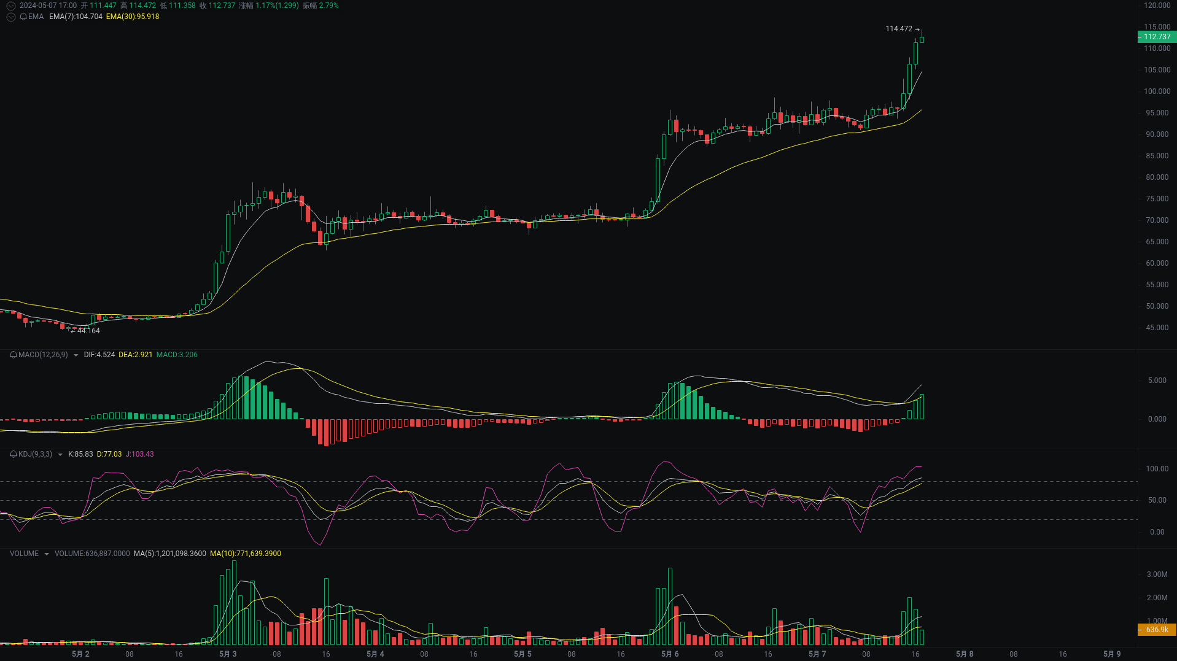Hide the MACD:3.206 green histogram value
The height and width of the screenshot is (661, 1177).
(177, 355)
